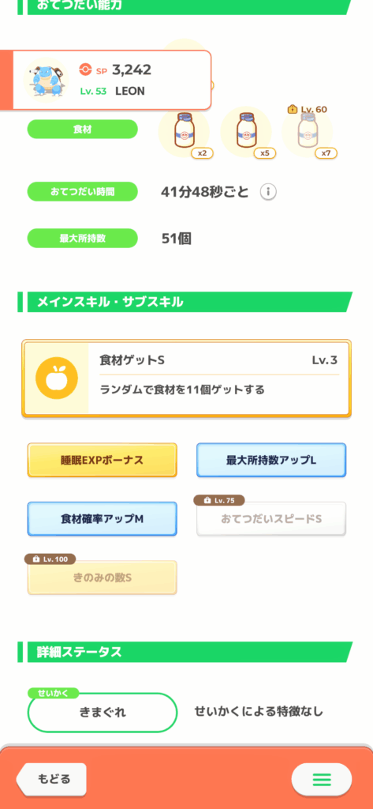
Task: Tap the きまぐれ nature box
Action: click(x=103, y=713)
